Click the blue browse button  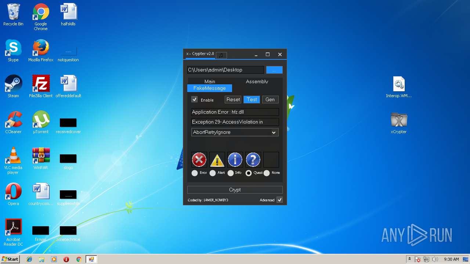(x=274, y=70)
